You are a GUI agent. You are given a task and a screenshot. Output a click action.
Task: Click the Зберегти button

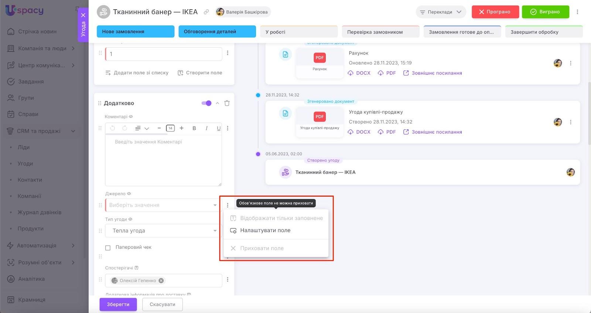point(118,305)
